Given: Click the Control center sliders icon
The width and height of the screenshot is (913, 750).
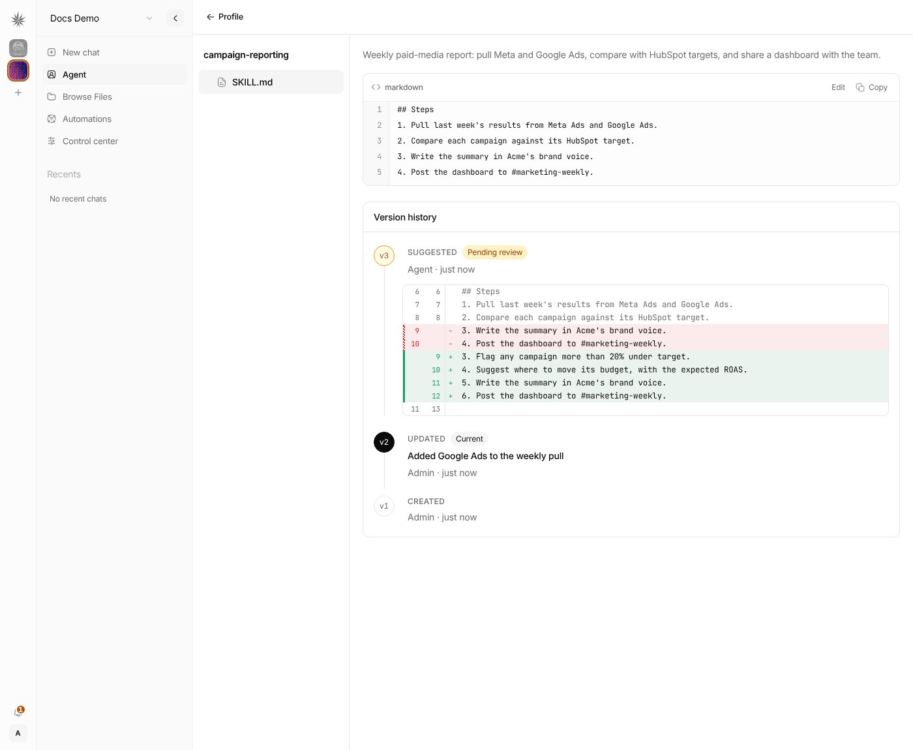Looking at the screenshot, I should tap(52, 141).
